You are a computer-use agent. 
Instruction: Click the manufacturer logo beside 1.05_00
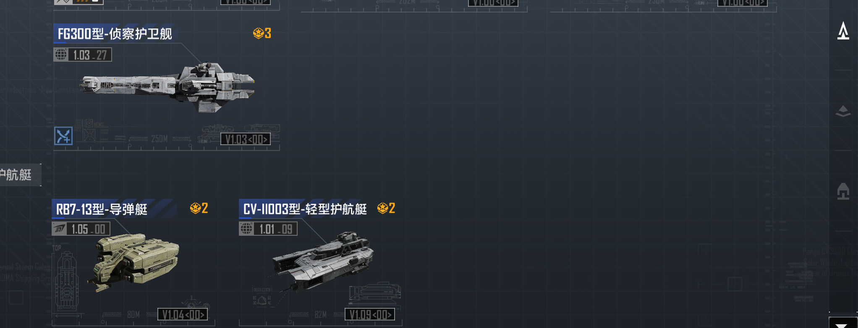(x=60, y=229)
